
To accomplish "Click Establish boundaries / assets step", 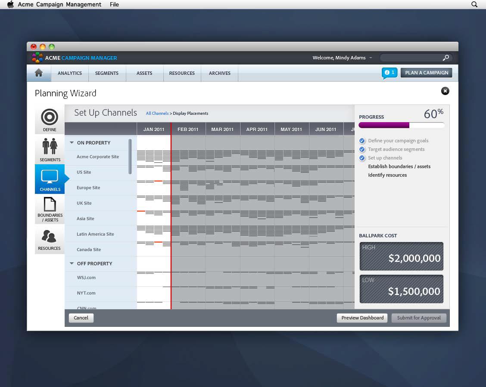I will [399, 166].
